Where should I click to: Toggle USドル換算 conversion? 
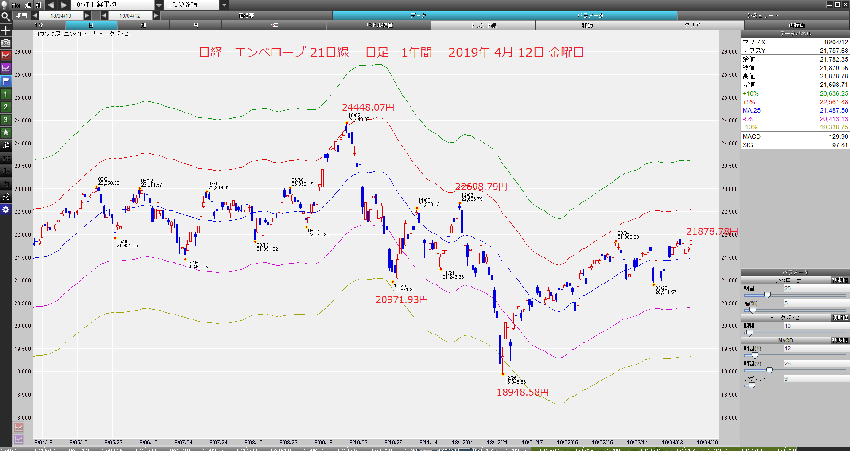click(379, 25)
